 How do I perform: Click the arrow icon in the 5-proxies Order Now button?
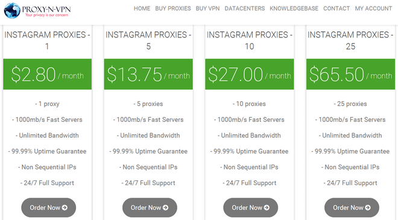coord(165,207)
